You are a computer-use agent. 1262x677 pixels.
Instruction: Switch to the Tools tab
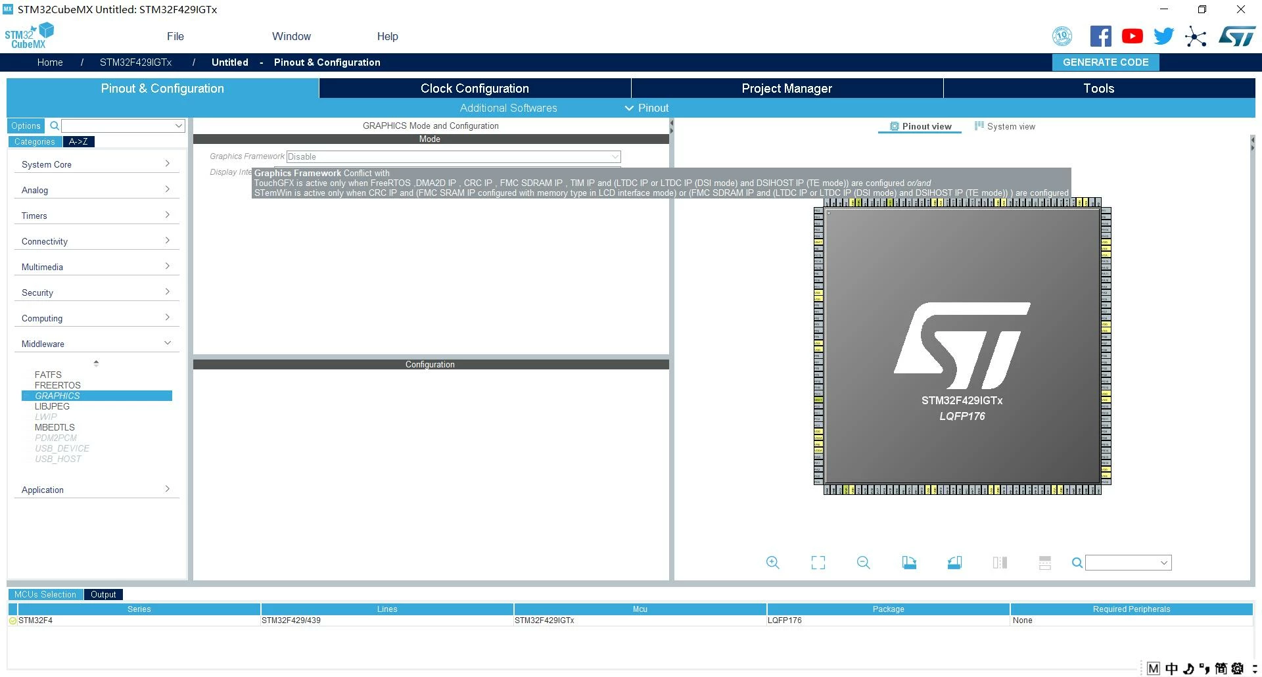pyautogui.click(x=1099, y=88)
